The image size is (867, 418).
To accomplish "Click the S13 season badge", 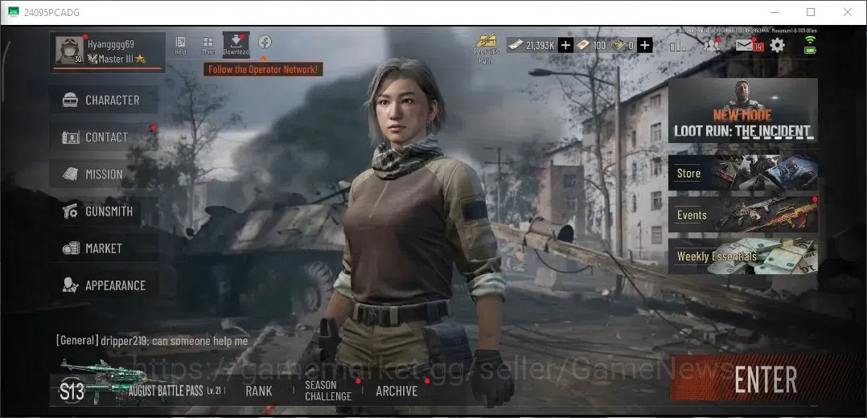I will click(x=72, y=391).
